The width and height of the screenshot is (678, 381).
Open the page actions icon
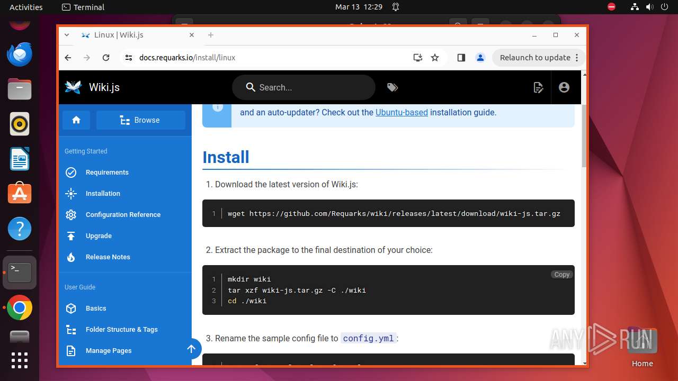click(x=538, y=87)
